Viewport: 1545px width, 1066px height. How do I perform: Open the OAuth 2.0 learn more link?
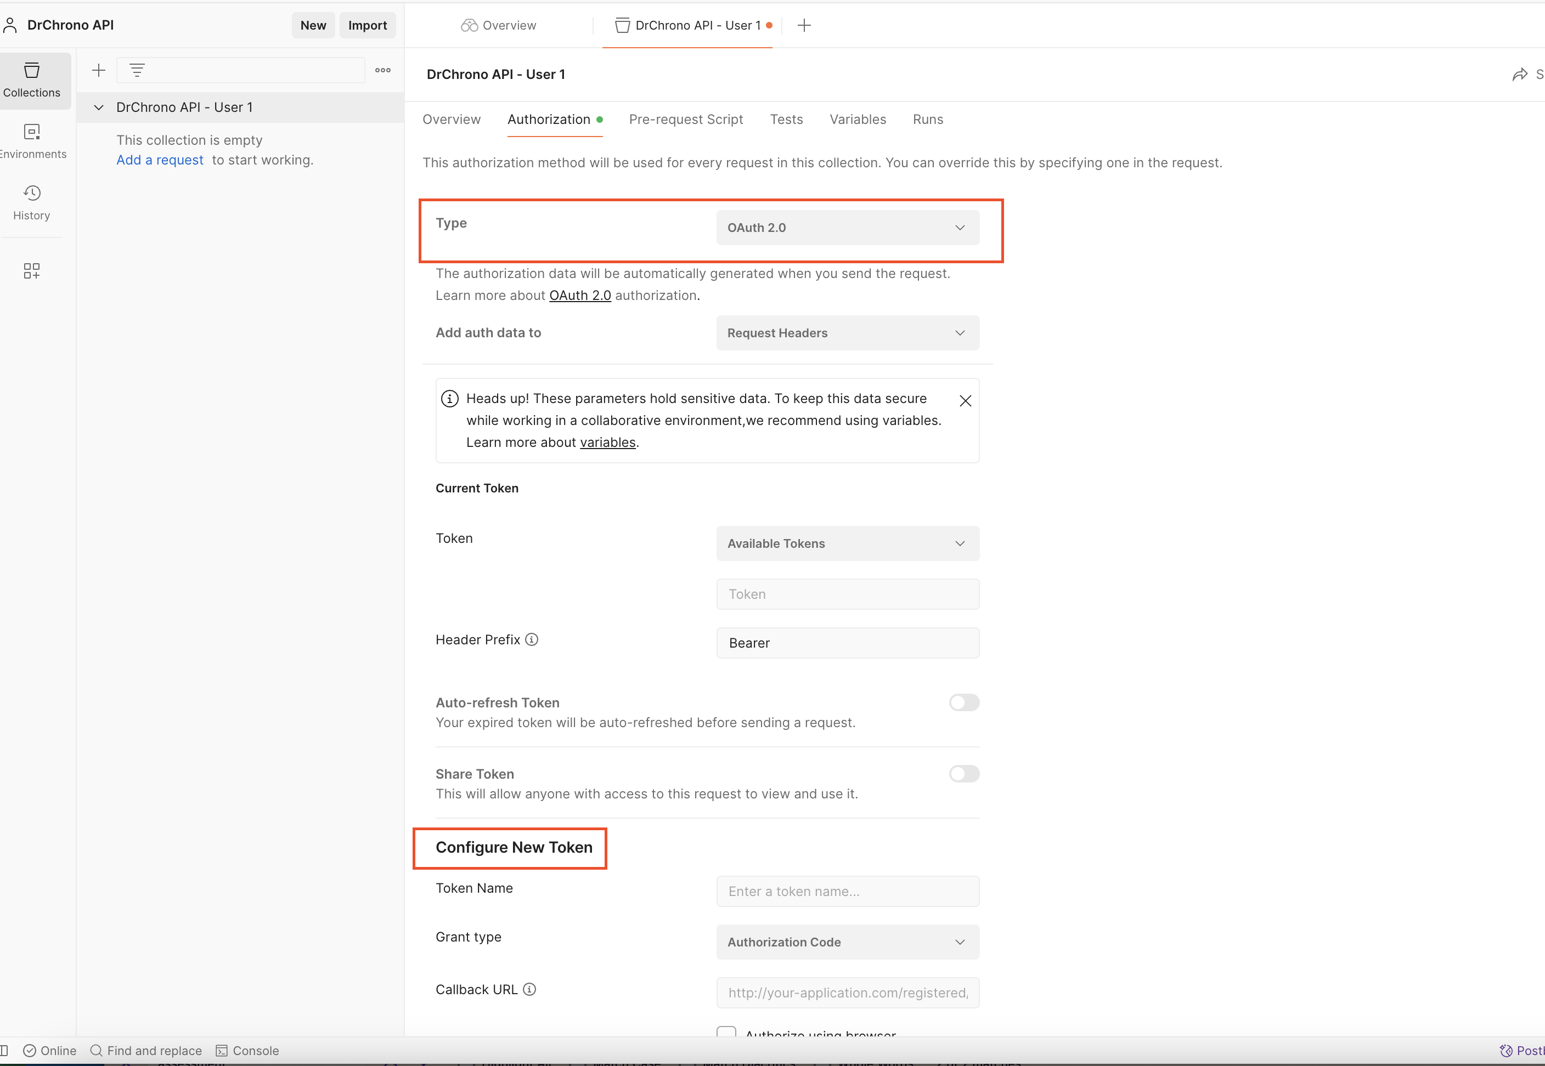click(580, 295)
